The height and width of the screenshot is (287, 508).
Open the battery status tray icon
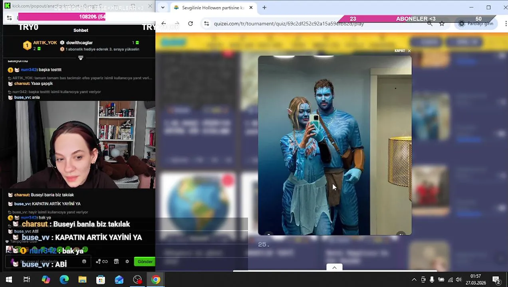pyautogui.click(x=441, y=280)
